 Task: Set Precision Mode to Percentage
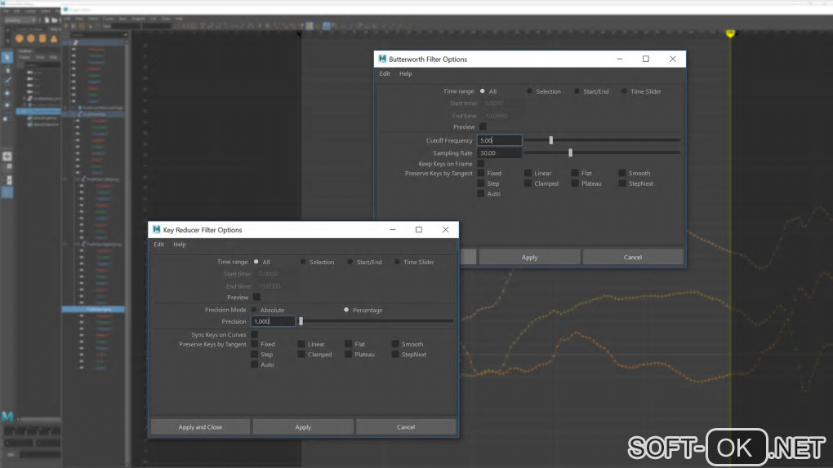tap(346, 310)
